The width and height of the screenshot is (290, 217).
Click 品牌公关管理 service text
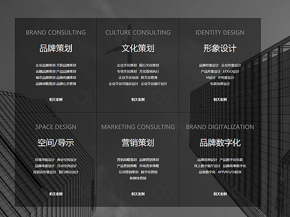coord(66,84)
